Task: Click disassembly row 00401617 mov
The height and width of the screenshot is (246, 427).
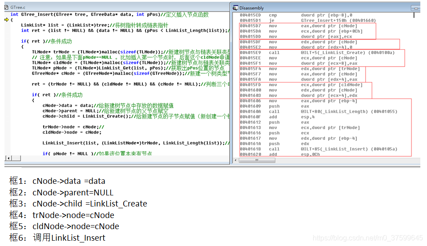Action: coord(298,139)
